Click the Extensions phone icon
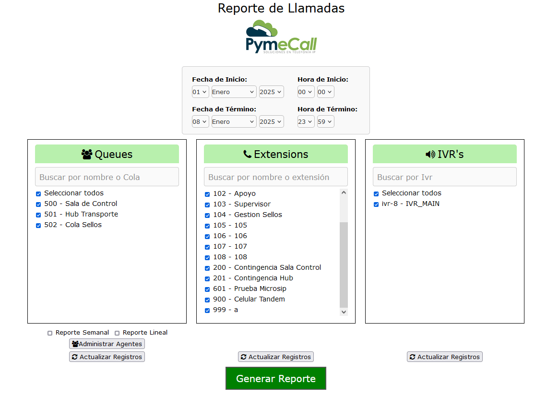Screen dimensions: 547x397 [247, 154]
